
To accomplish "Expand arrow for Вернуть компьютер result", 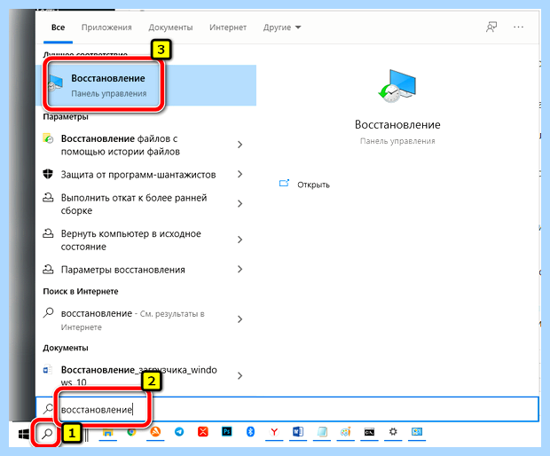I will (240, 240).
